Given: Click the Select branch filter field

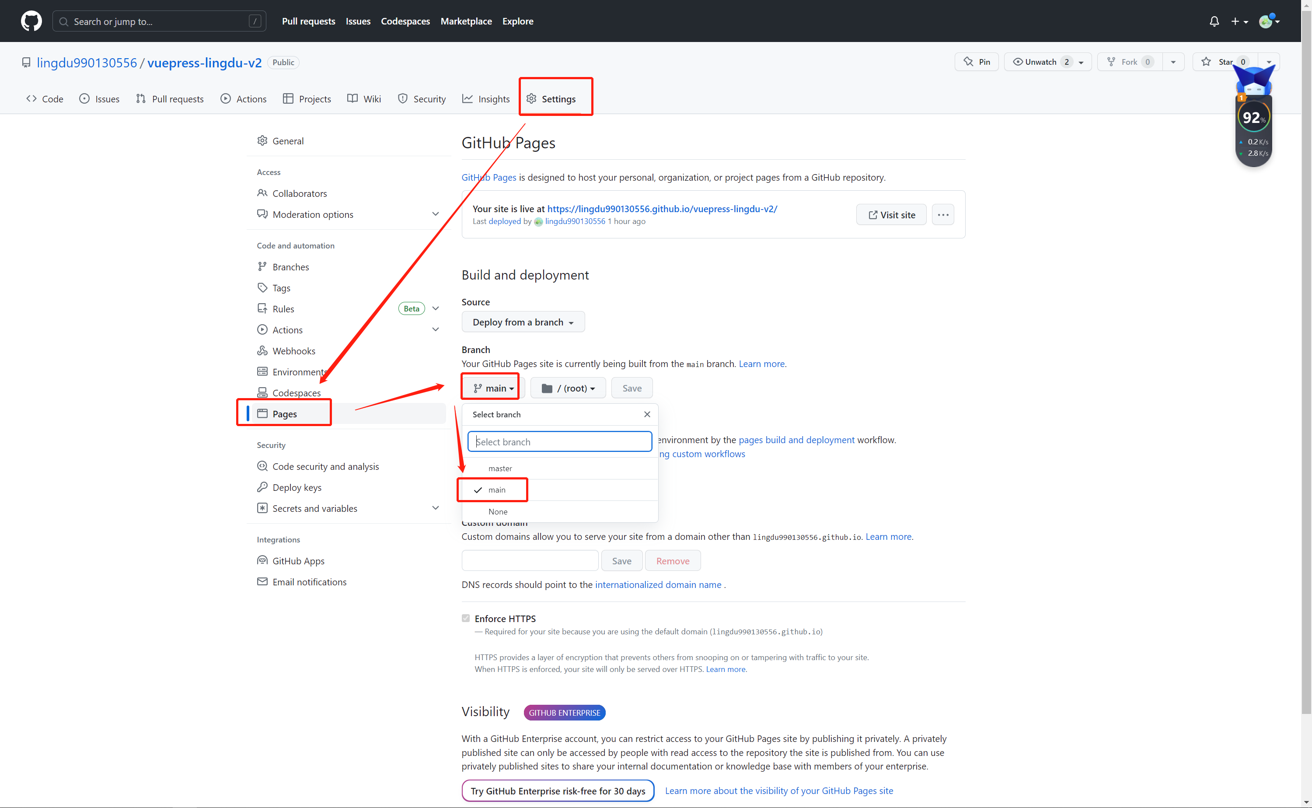Looking at the screenshot, I should (x=559, y=441).
